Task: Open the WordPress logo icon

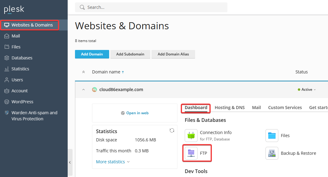Action: click(x=7, y=102)
